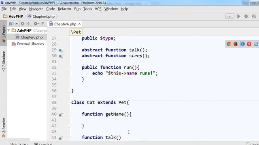Collapse the class Cat fold on line 38
This screenshot has height=145, width=259.
point(69,102)
